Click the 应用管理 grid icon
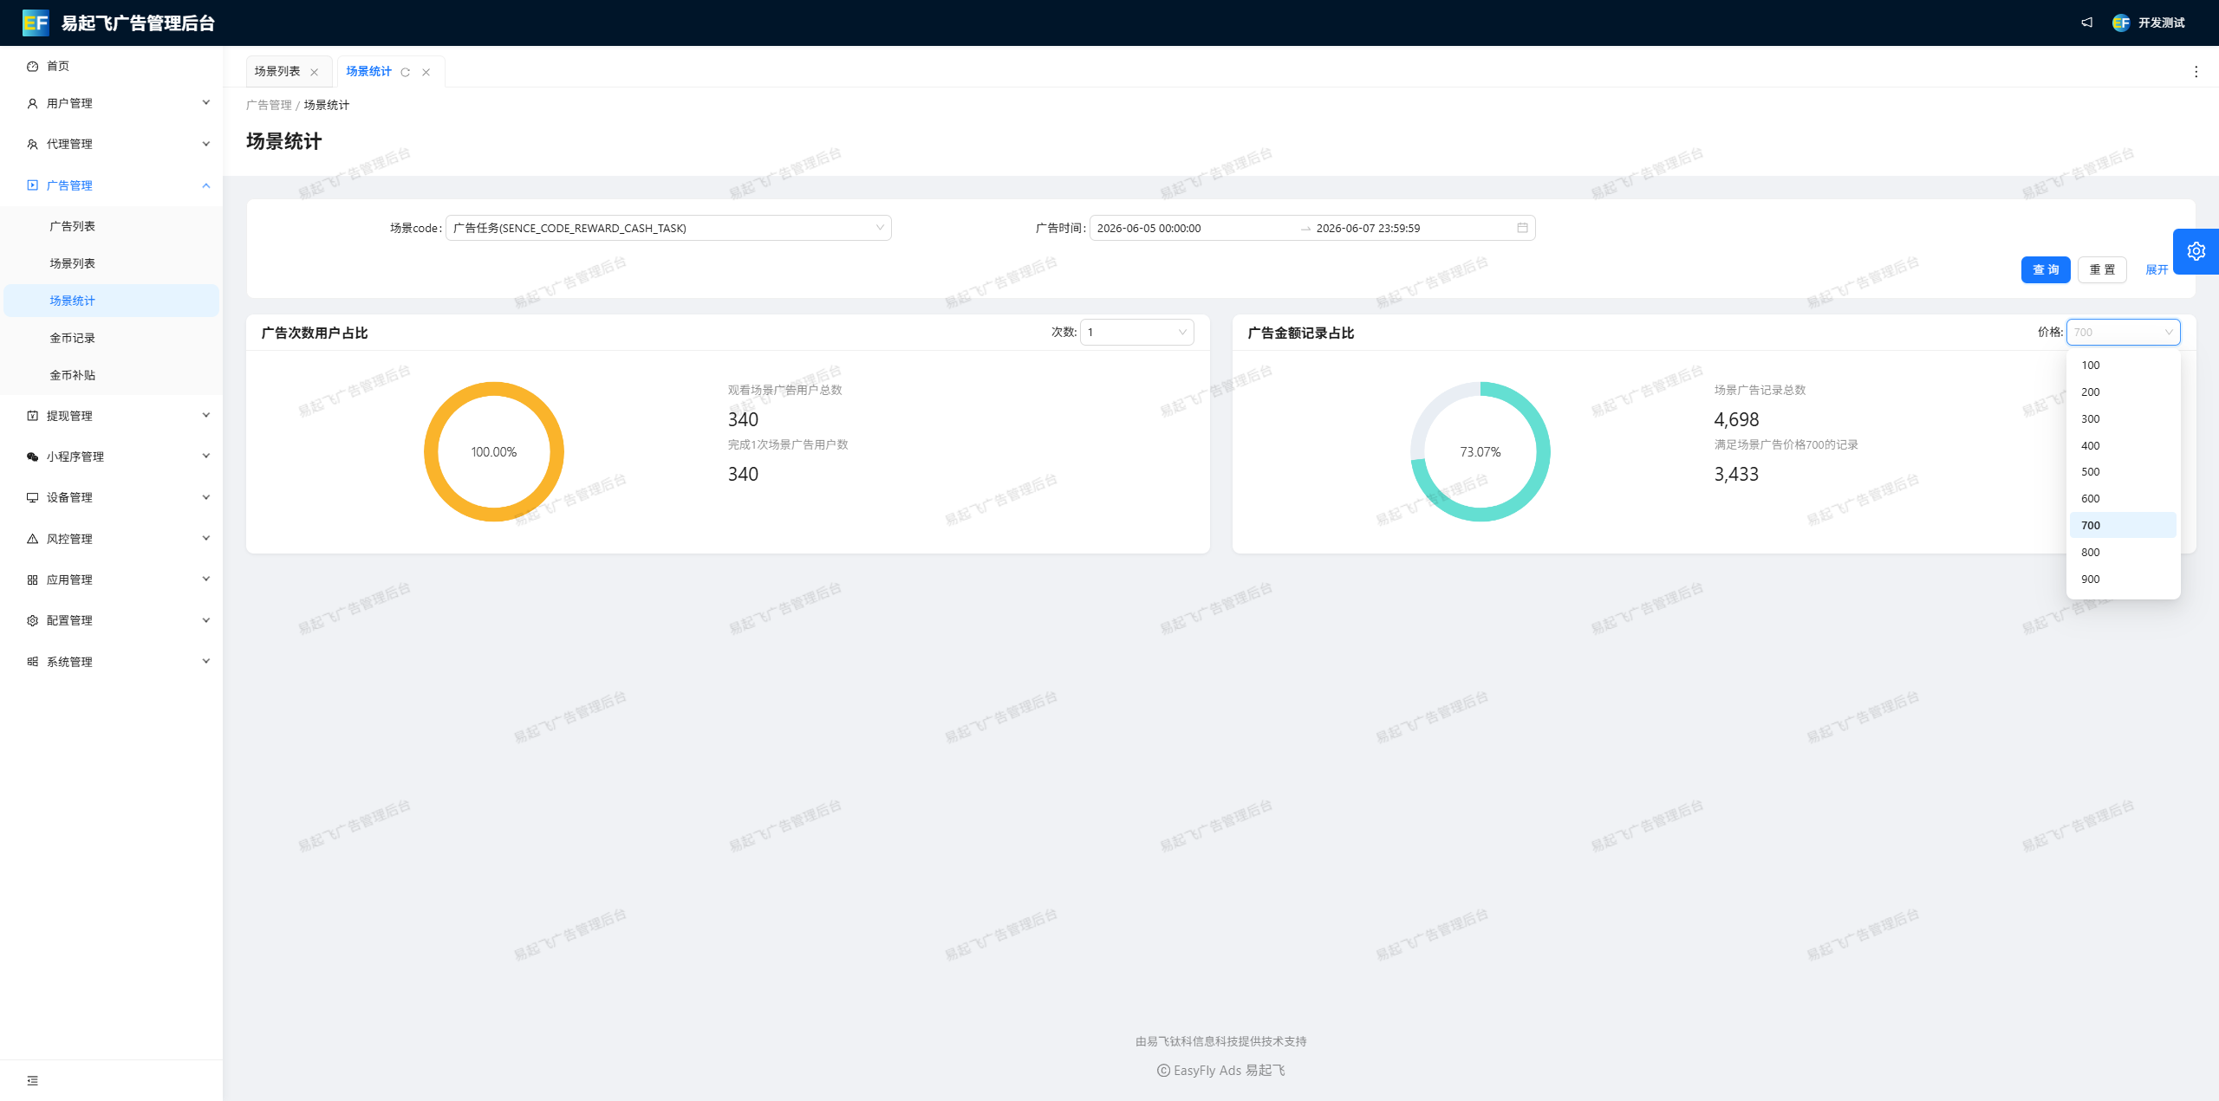This screenshot has width=2219, height=1101. coord(32,580)
